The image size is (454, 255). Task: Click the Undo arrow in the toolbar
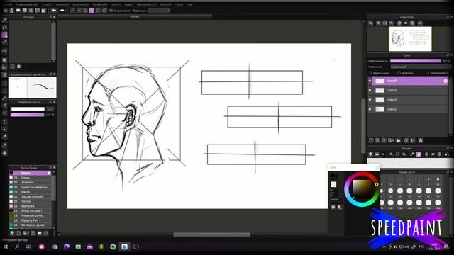54,11
